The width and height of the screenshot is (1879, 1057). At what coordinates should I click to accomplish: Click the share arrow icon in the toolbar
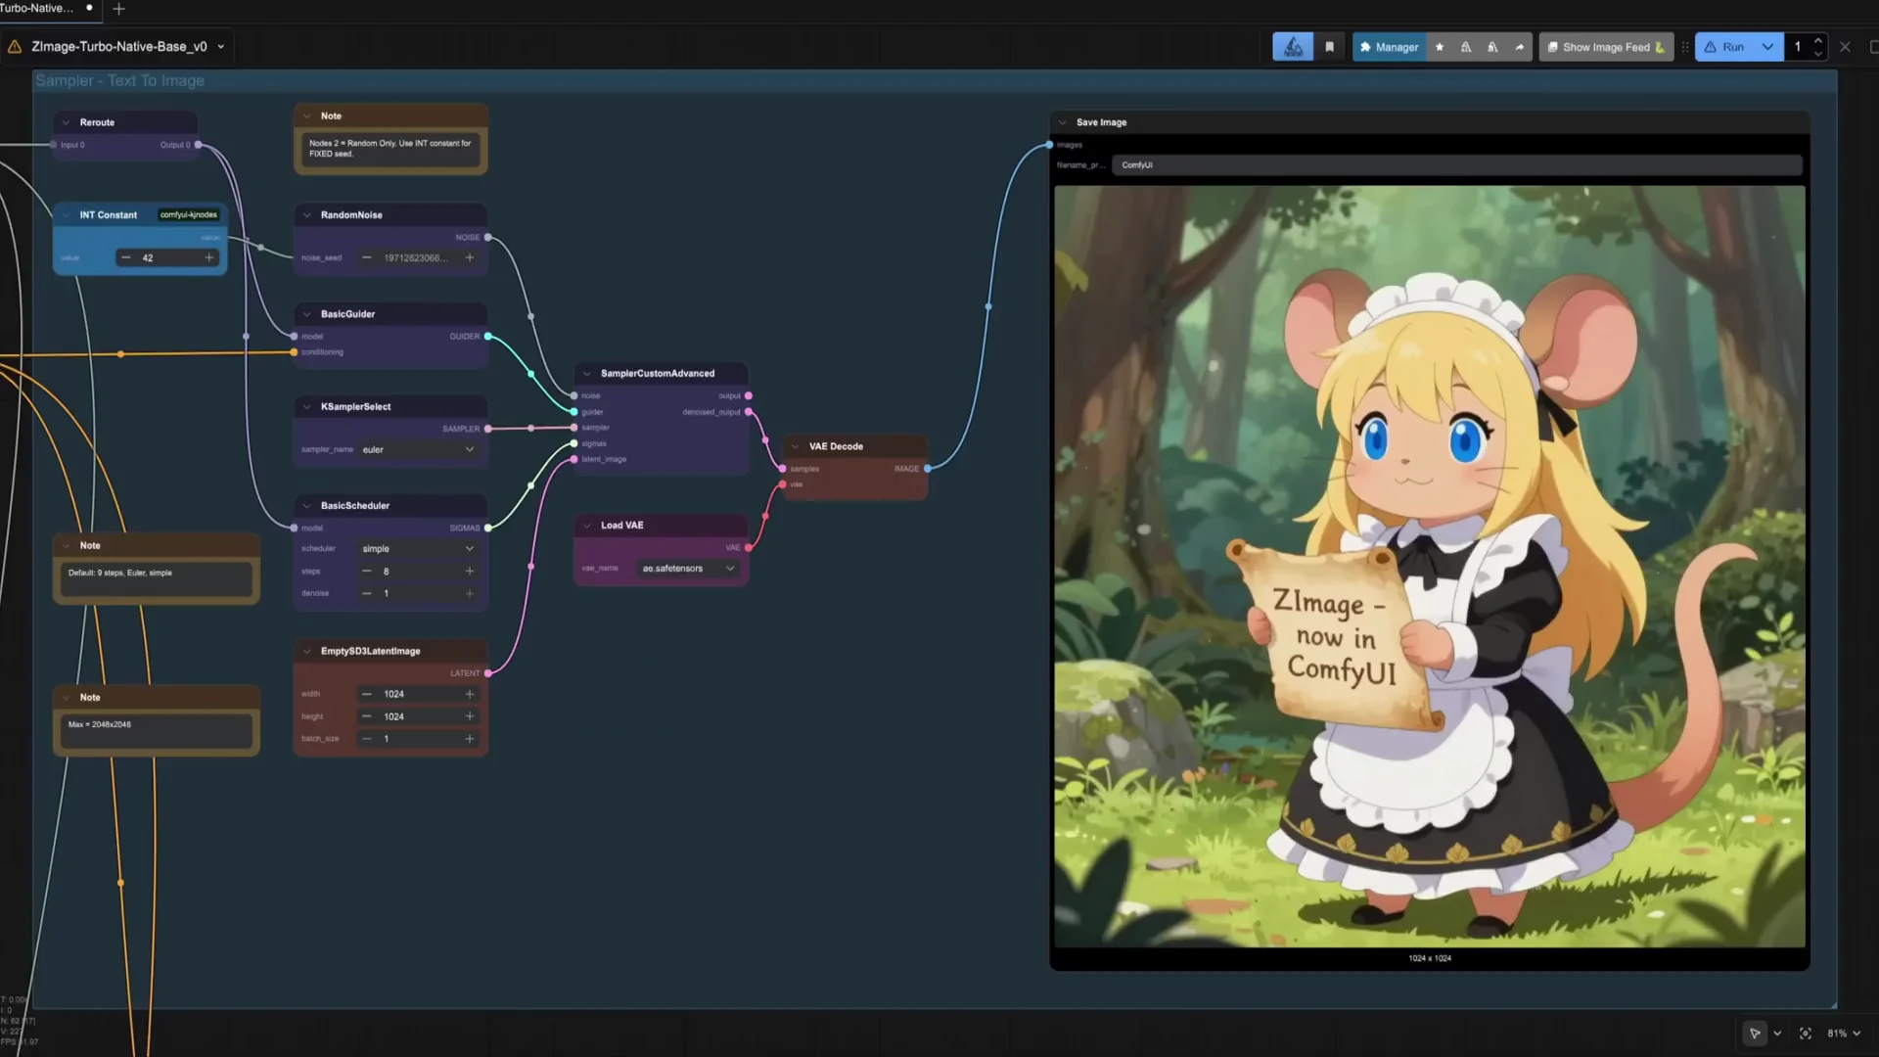(1518, 46)
